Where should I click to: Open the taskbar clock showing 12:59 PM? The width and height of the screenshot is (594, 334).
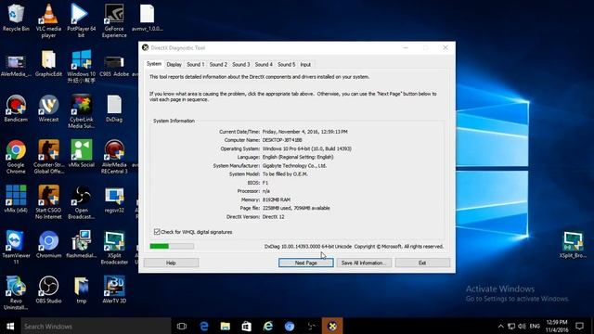pyautogui.click(x=557, y=326)
